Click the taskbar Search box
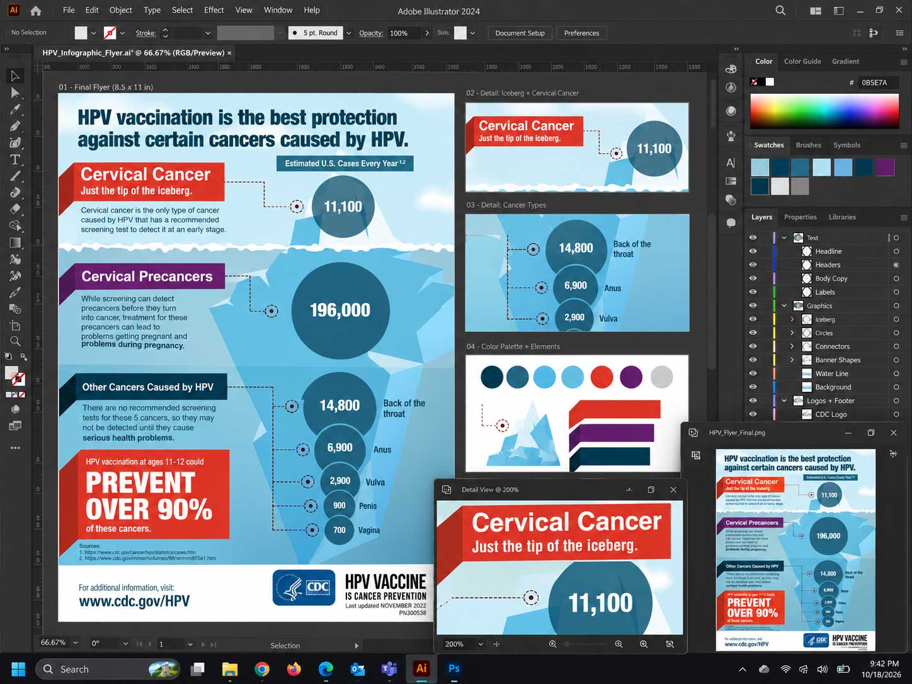Image resolution: width=912 pixels, height=684 pixels. click(108, 669)
